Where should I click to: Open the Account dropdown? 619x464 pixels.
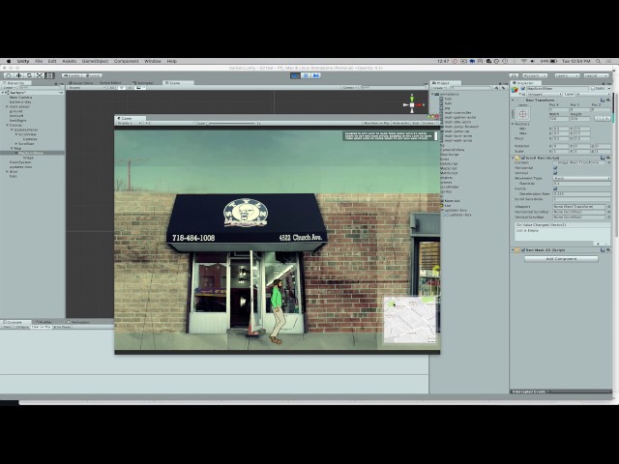click(535, 75)
